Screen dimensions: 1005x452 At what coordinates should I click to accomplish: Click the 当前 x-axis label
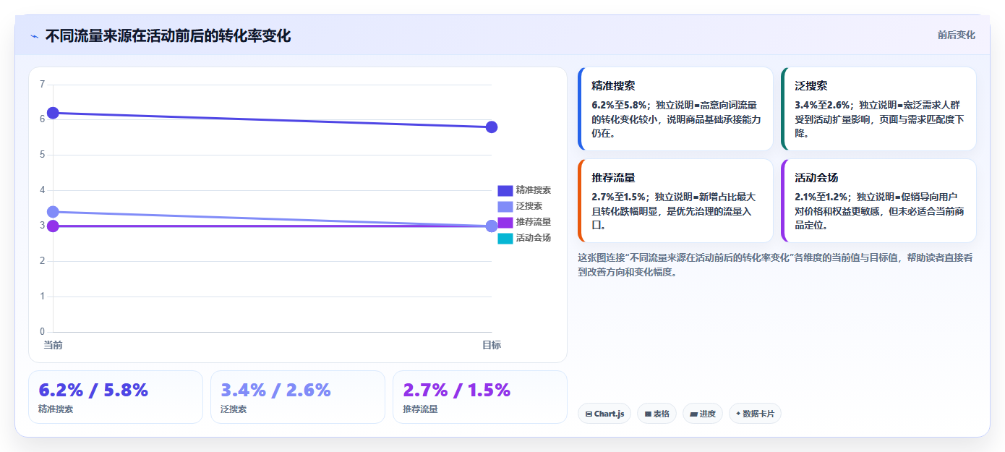[53, 345]
